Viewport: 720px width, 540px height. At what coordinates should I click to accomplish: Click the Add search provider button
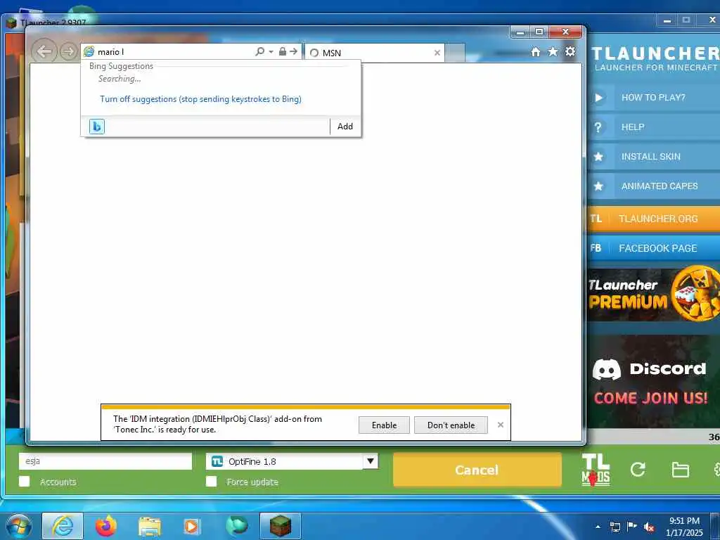[x=345, y=127]
